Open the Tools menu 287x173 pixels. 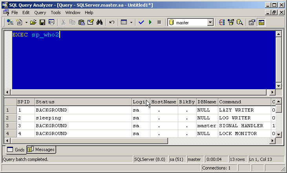56,13
